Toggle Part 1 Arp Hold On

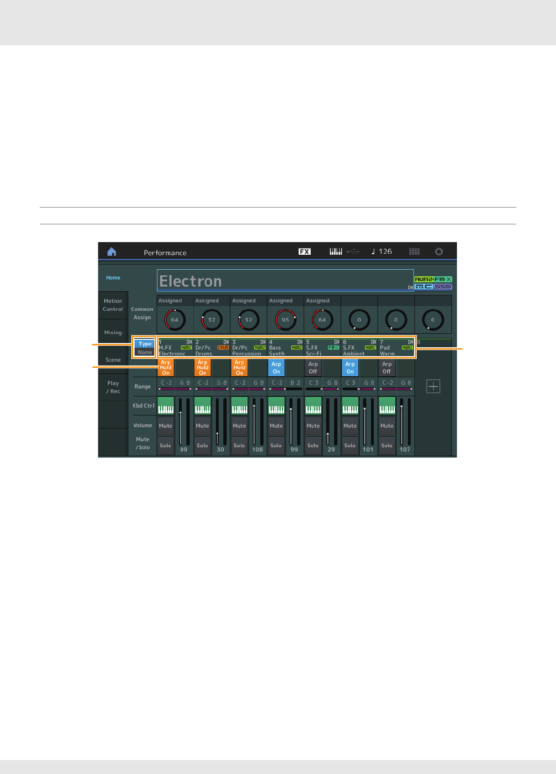pyautogui.click(x=166, y=368)
